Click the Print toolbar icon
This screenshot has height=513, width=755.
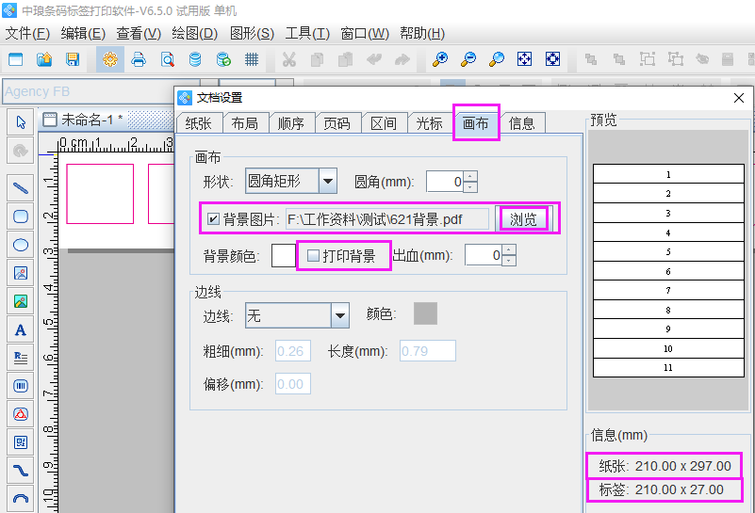pos(139,59)
